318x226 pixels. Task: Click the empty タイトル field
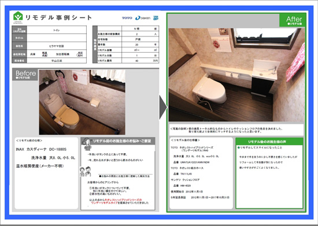(x=57, y=38)
